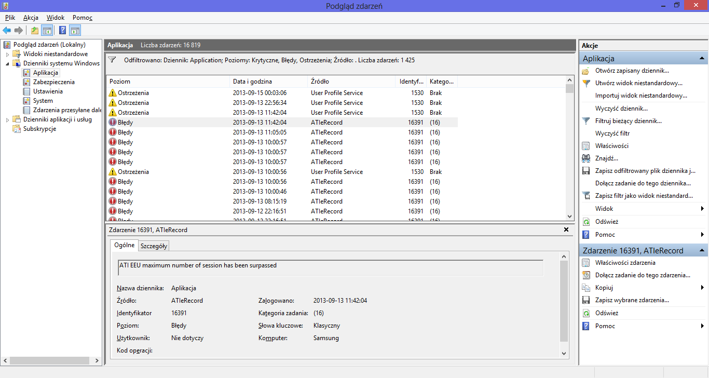Screen dimensions: 709x378
Task: Click Filtruj bieżący dziennik action
Action: [628, 121]
